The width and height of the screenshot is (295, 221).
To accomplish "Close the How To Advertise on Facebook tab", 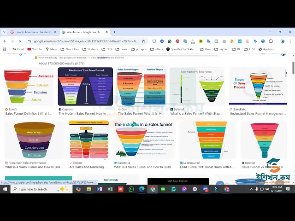I will (x=55, y=32).
